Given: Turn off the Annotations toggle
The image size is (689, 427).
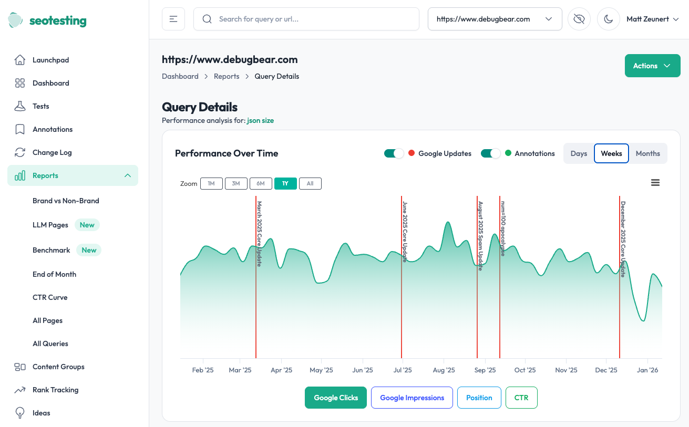Looking at the screenshot, I should click(490, 153).
